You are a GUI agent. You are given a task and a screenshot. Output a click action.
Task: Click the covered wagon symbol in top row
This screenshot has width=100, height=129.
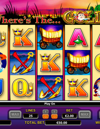pos(50,37)
